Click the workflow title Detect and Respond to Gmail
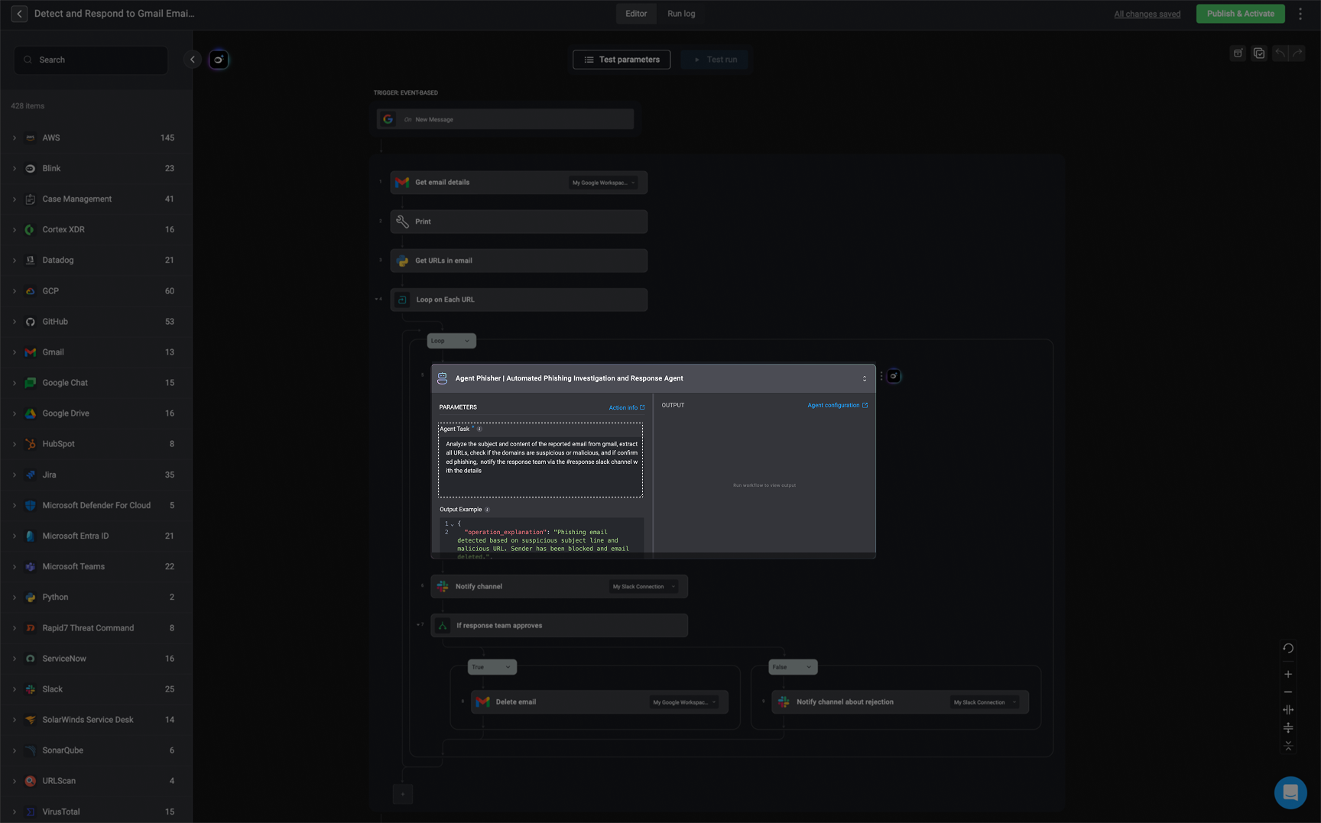The height and width of the screenshot is (823, 1321). 115,14
